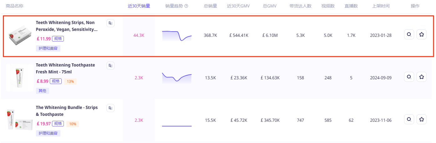436x143 pixels.
Task: Open the Teeth Whitening Toothpaste Fresh Mint link
Action: 65,68
